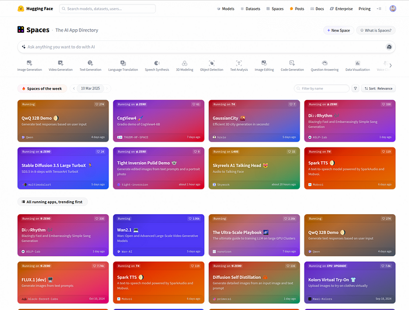Click the filter funnel icon
This screenshot has width=409, height=310.
pyautogui.click(x=355, y=88)
